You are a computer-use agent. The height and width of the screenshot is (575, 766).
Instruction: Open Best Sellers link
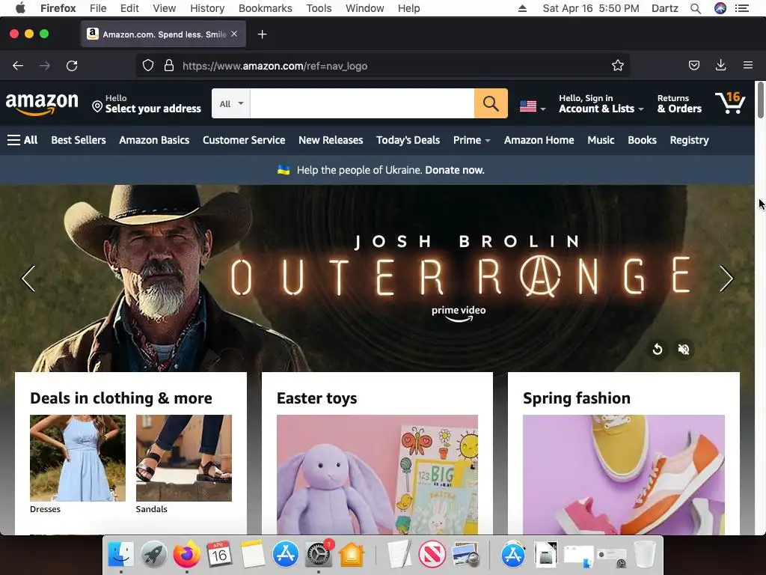pos(79,140)
